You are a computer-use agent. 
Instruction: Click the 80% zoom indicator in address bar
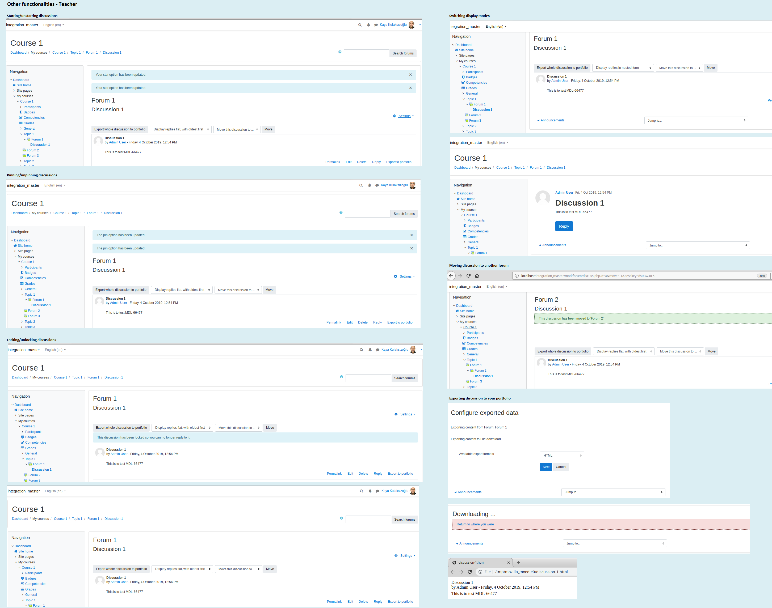[x=762, y=276]
